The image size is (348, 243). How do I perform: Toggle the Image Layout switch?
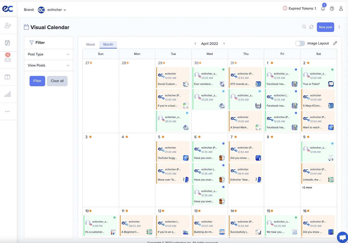click(300, 43)
